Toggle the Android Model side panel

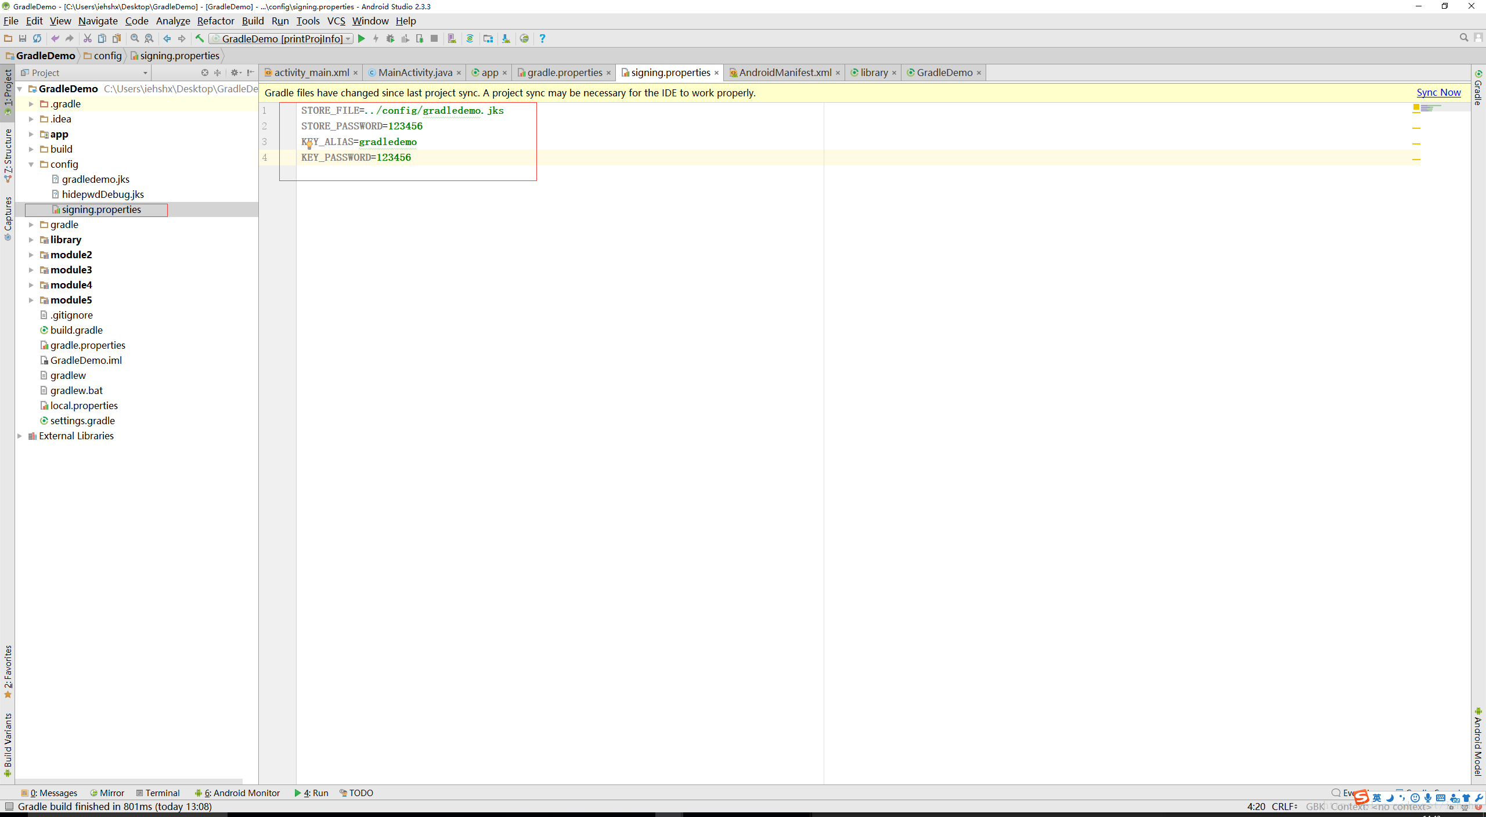pyautogui.click(x=1478, y=742)
